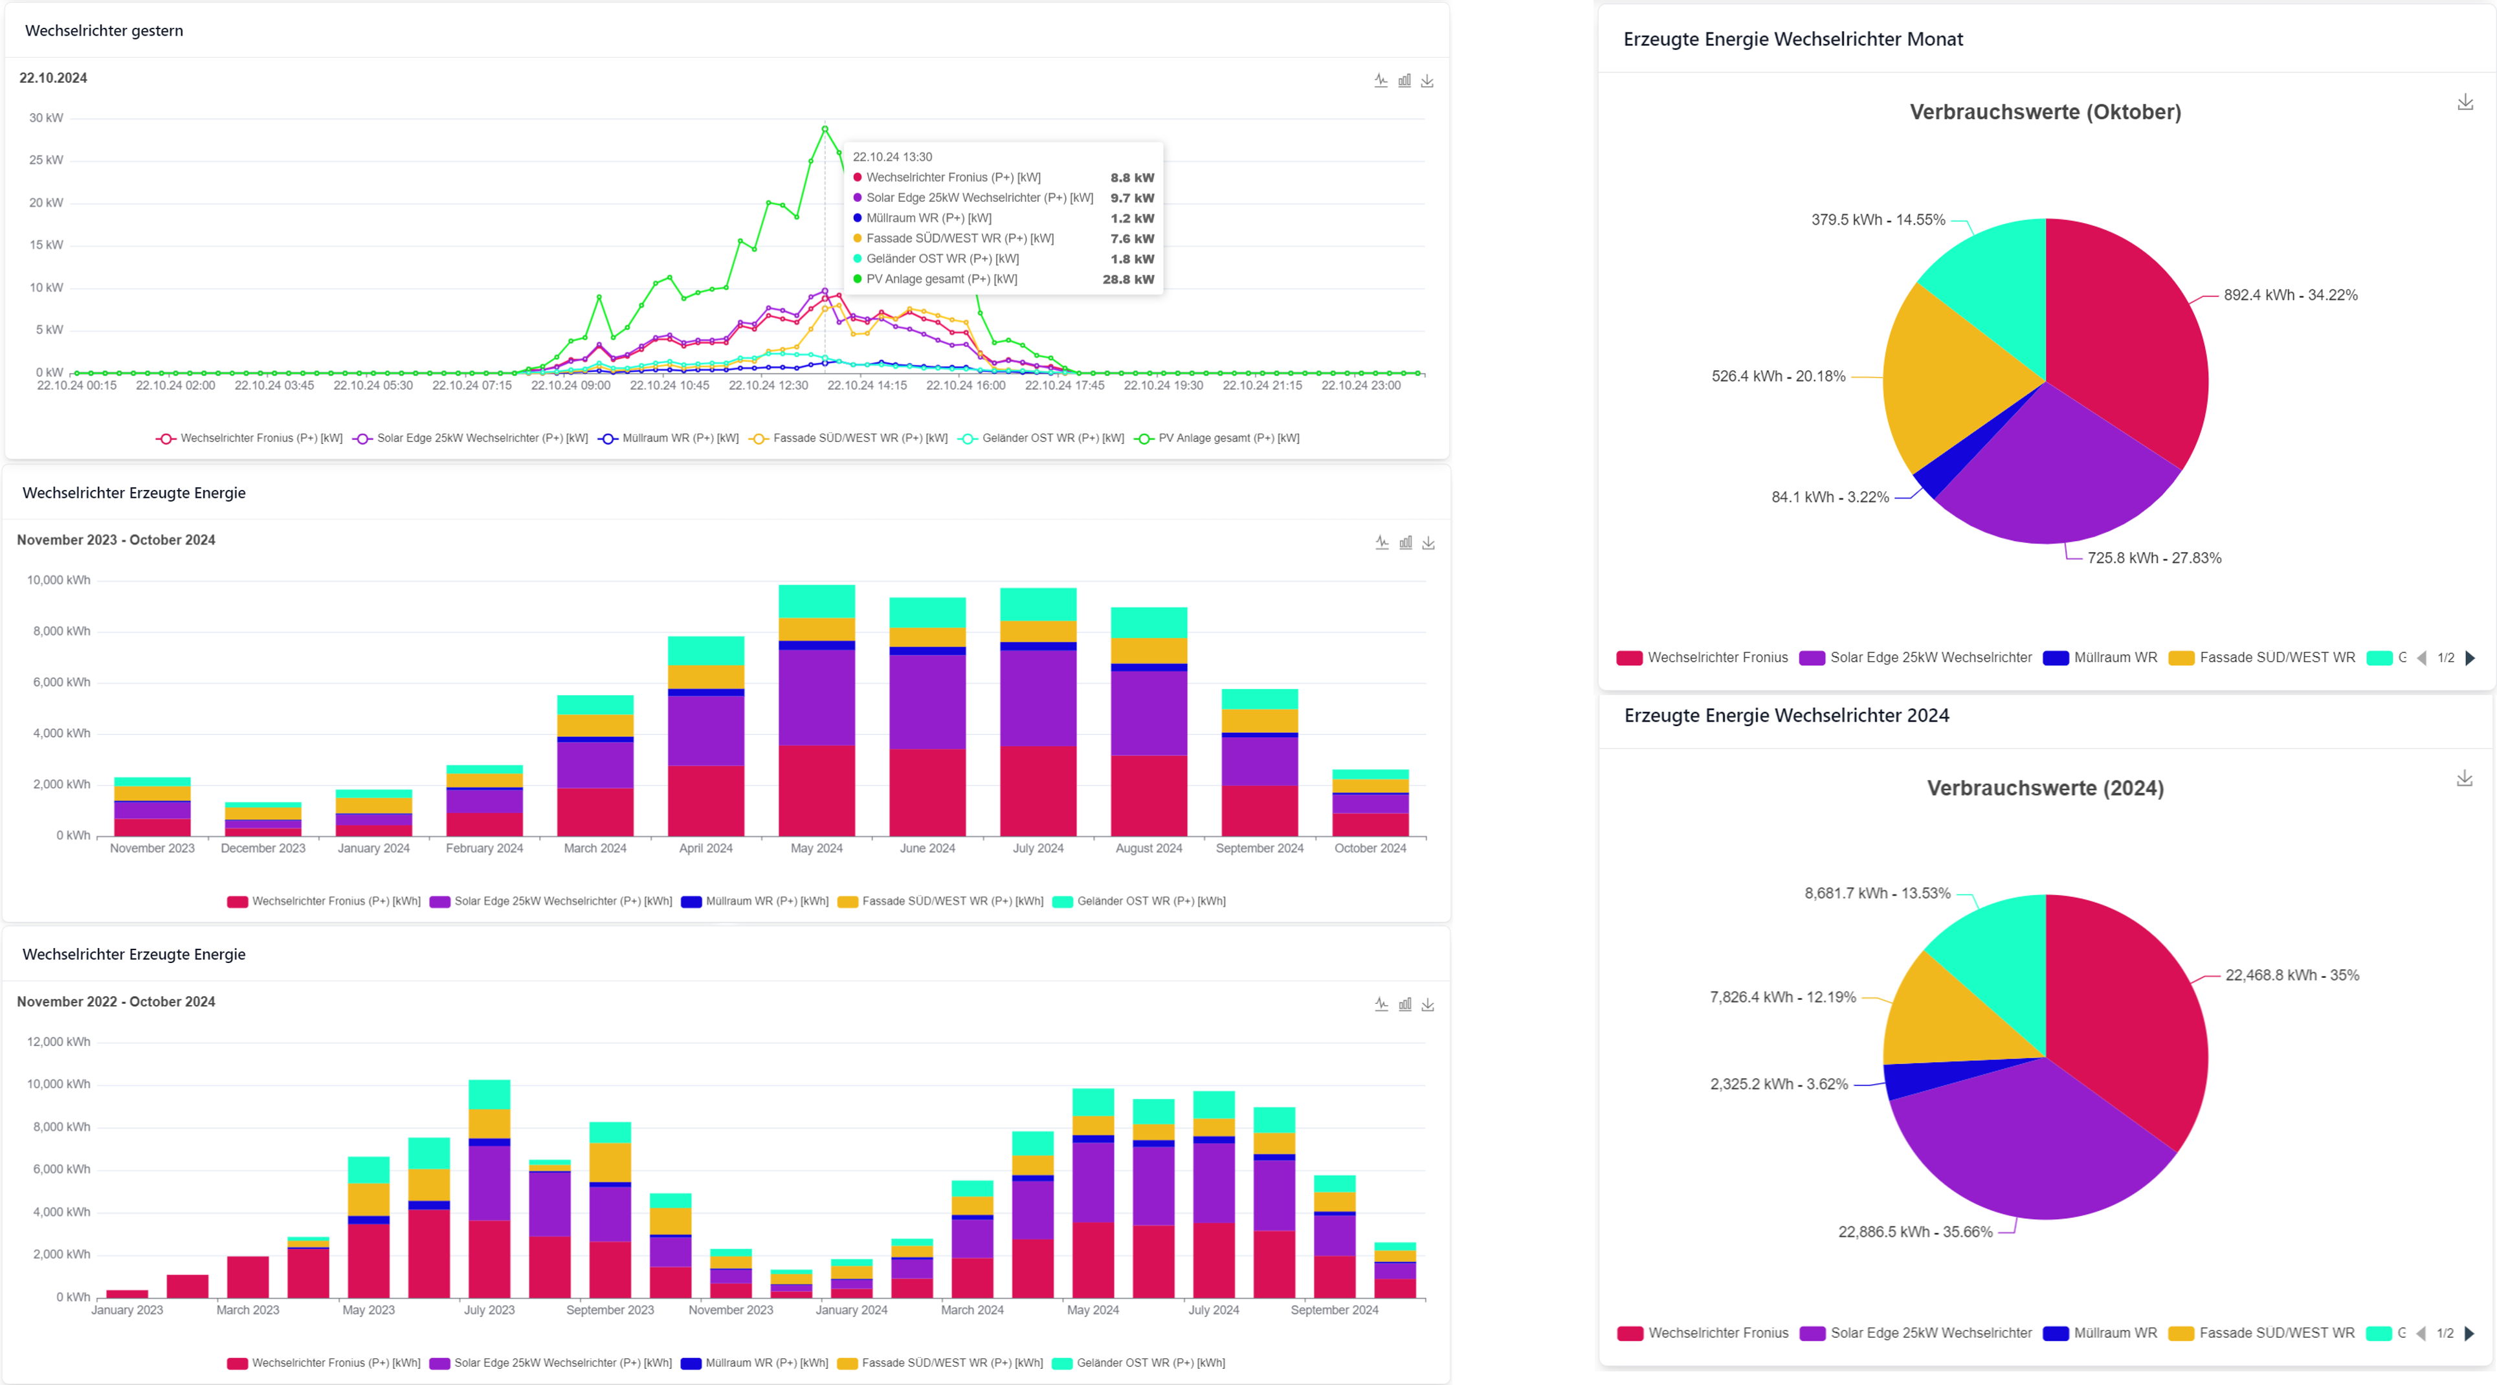Screen dimensions: 2497x1385
Task: Click Wechselrichter Fronius color swatch in bottom chart legend
Action: 238,1364
